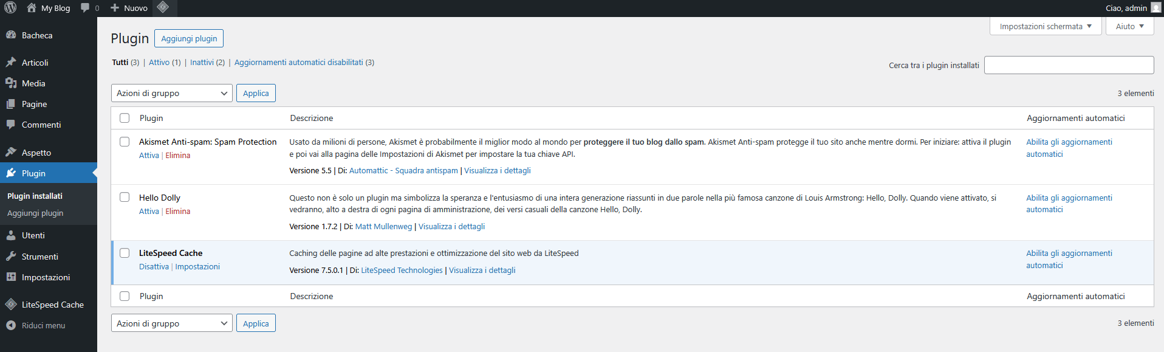Click the top Applica button
1164x352 pixels.
[256, 93]
